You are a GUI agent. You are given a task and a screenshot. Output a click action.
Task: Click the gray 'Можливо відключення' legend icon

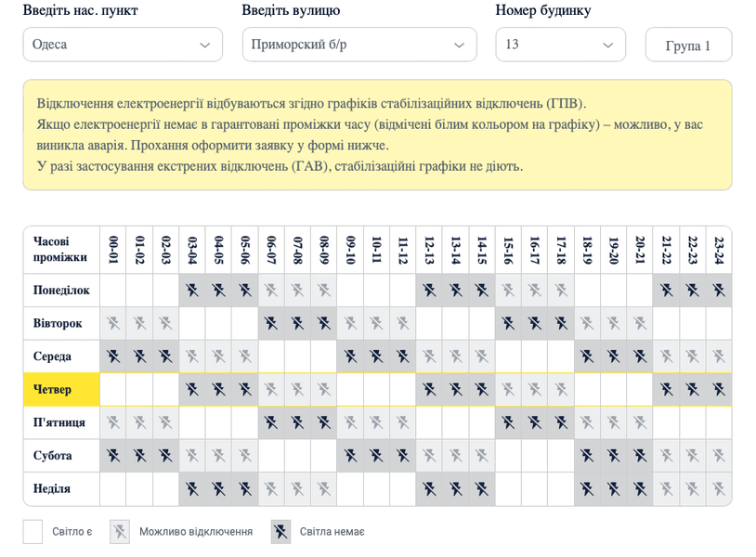(118, 531)
